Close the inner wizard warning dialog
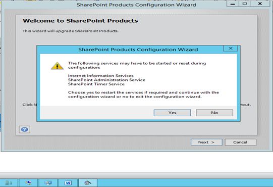The width and height of the screenshot is (273, 187). click(x=230, y=49)
